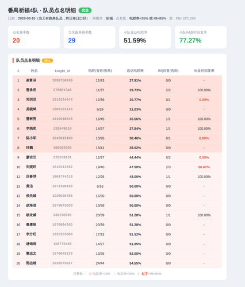The width and height of the screenshot is (245, 287).
Task: Click the 37.84% contact rate cell
Action: (135, 129)
